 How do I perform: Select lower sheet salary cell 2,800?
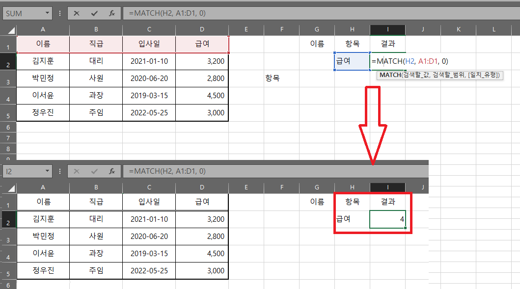pyautogui.click(x=202, y=236)
